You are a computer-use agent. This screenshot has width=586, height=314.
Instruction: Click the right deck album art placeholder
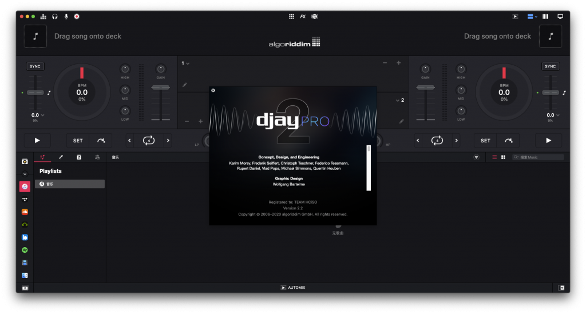[x=550, y=36]
